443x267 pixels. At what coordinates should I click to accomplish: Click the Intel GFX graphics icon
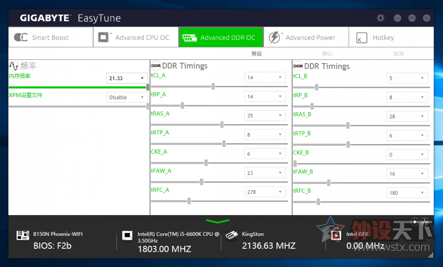[336, 235]
